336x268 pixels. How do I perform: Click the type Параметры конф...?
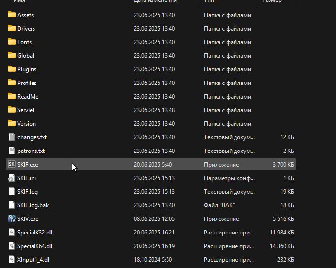coord(229,178)
